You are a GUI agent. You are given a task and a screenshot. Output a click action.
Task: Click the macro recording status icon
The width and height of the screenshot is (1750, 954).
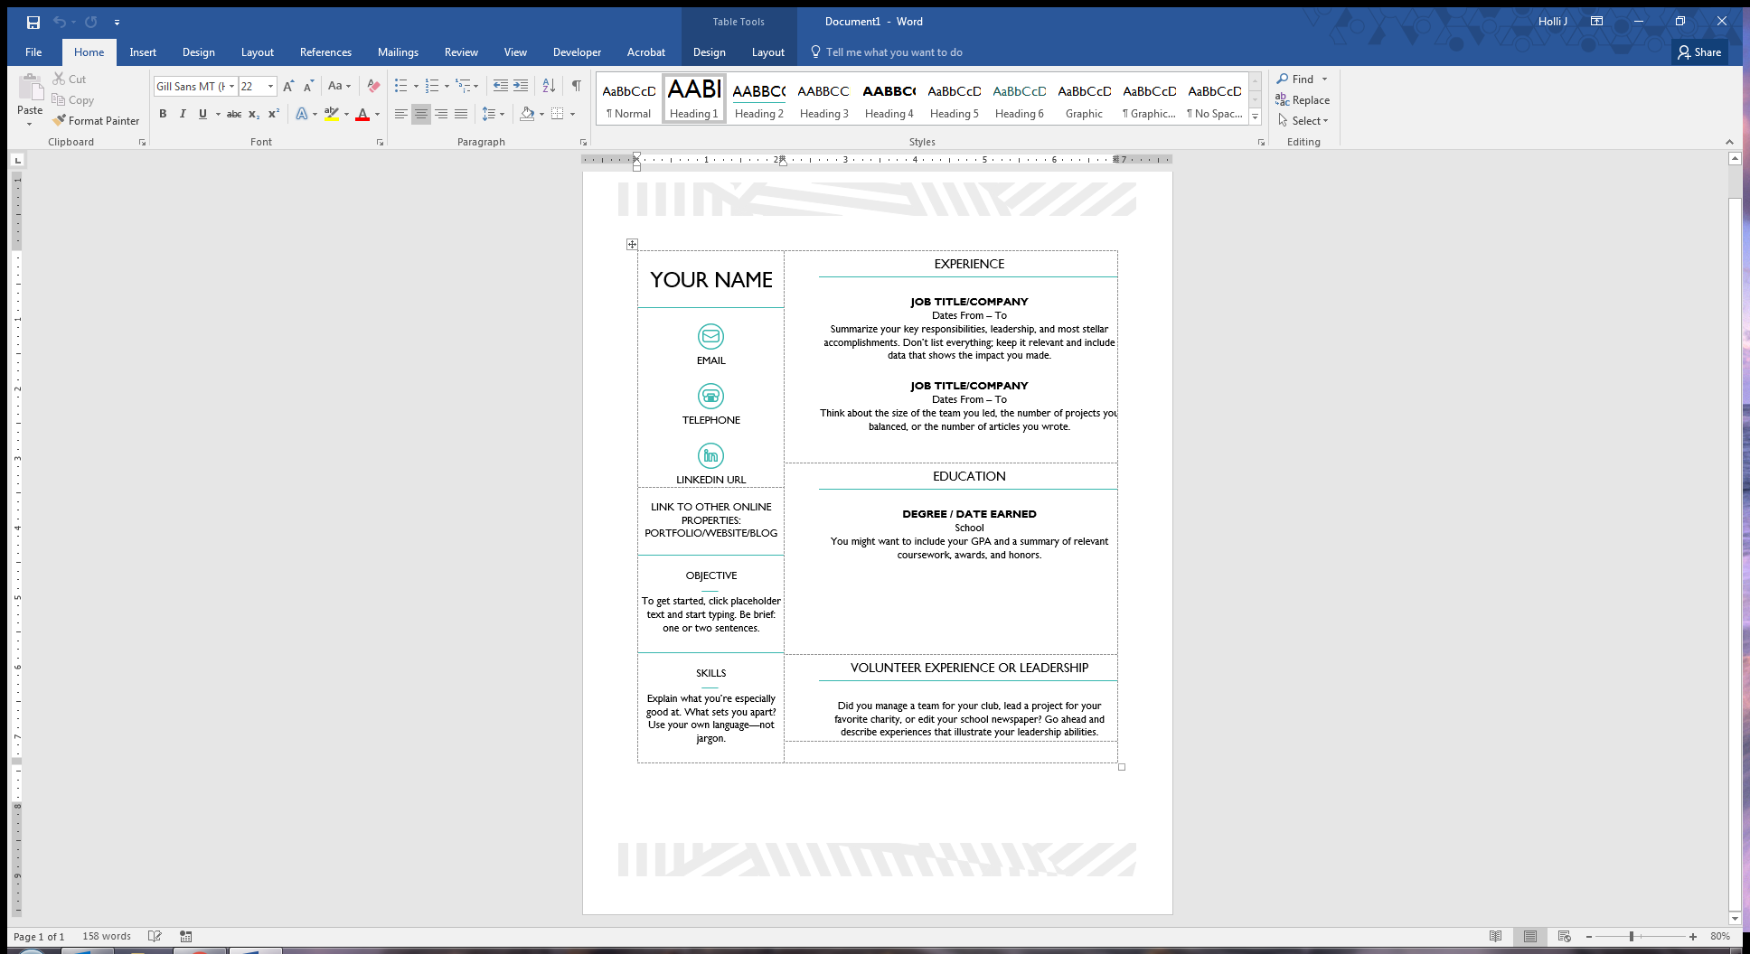(x=185, y=937)
